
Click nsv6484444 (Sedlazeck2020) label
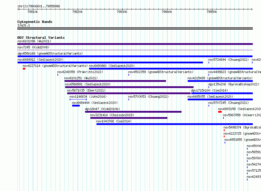point(95,103)
